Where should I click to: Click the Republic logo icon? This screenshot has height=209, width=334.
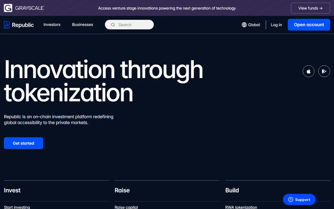pyautogui.click(x=7, y=25)
